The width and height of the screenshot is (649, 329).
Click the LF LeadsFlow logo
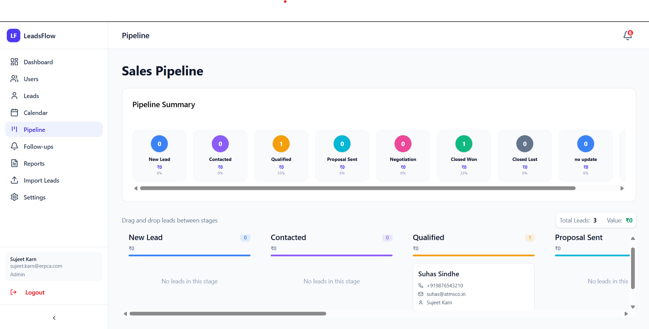click(x=31, y=36)
